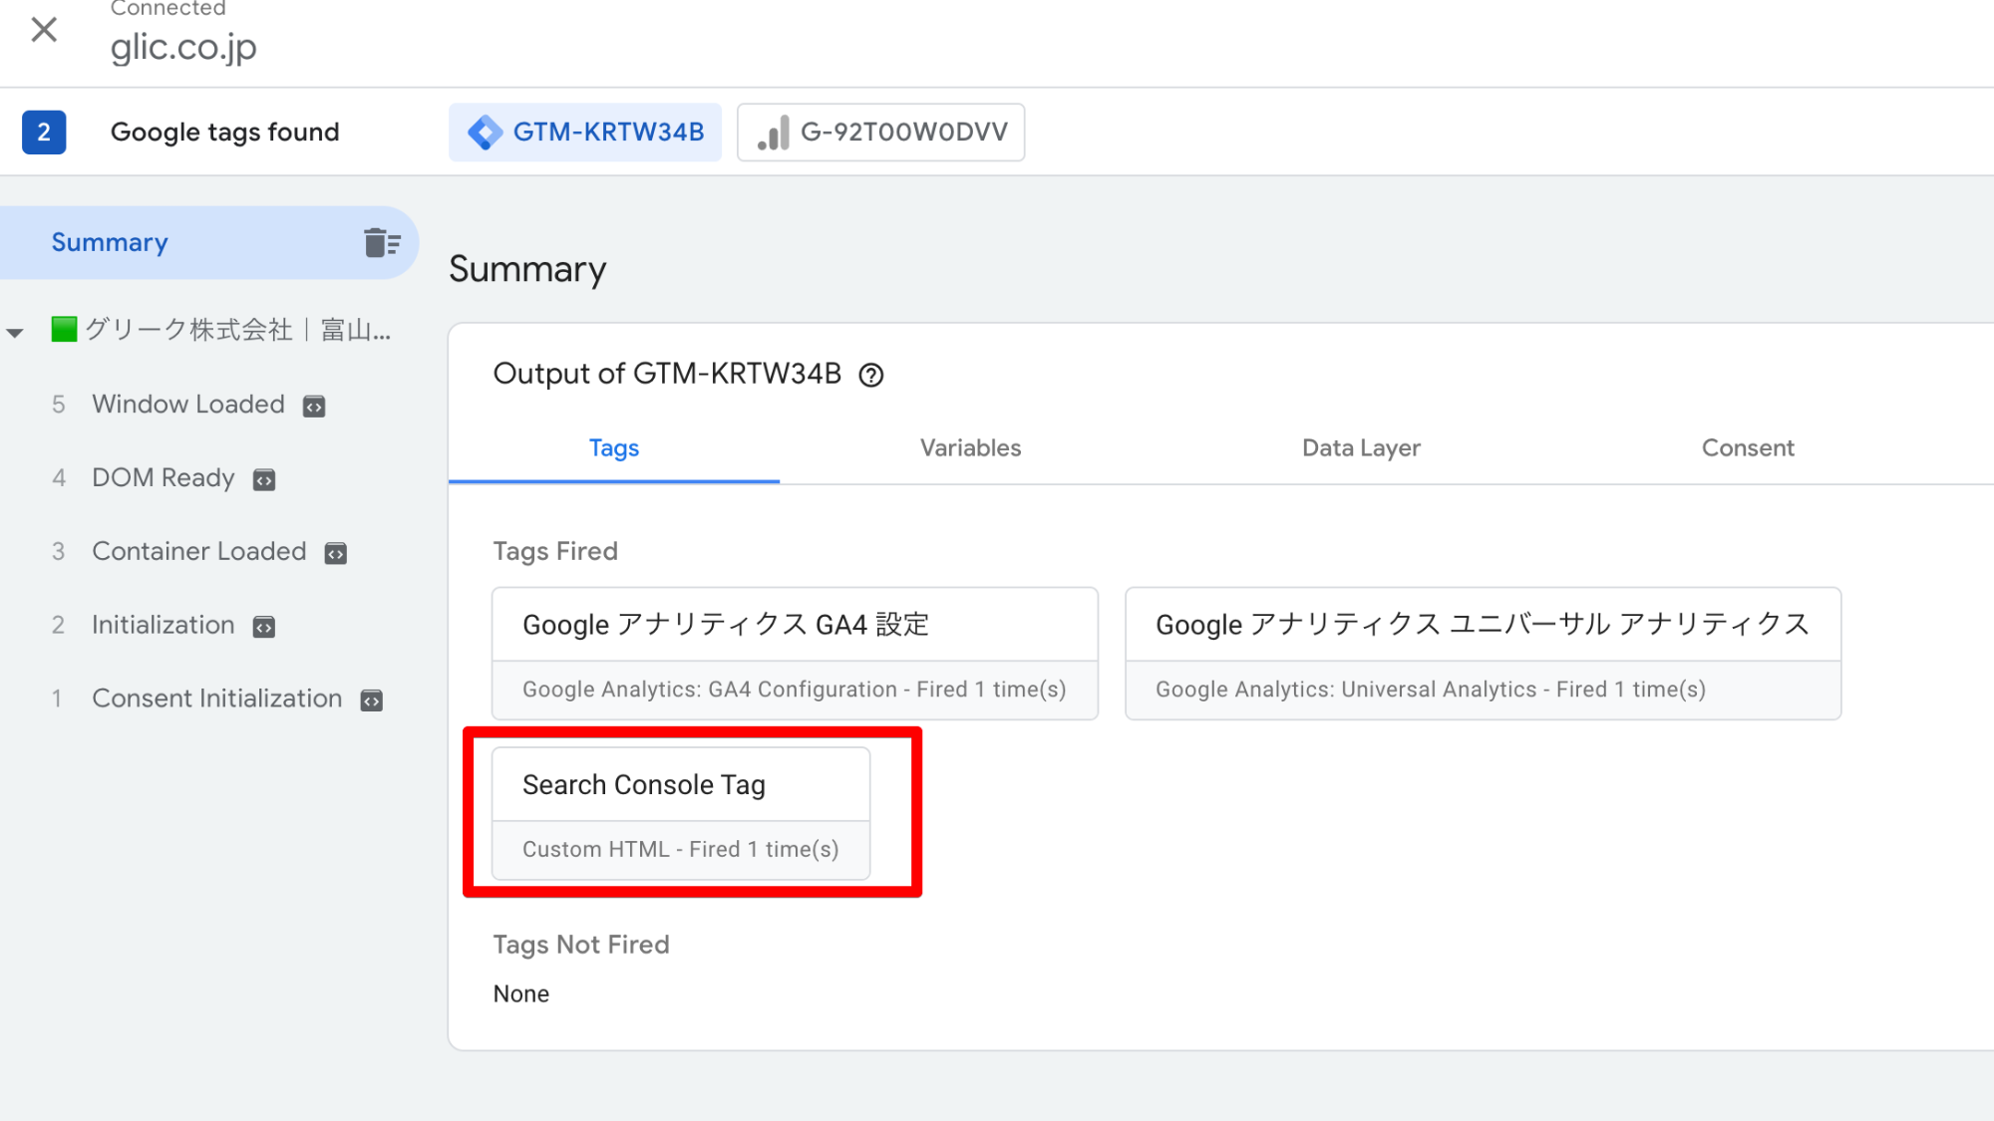The height and width of the screenshot is (1121, 1994).
Task: Switch to the Consent tab
Action: point(1748,448)
